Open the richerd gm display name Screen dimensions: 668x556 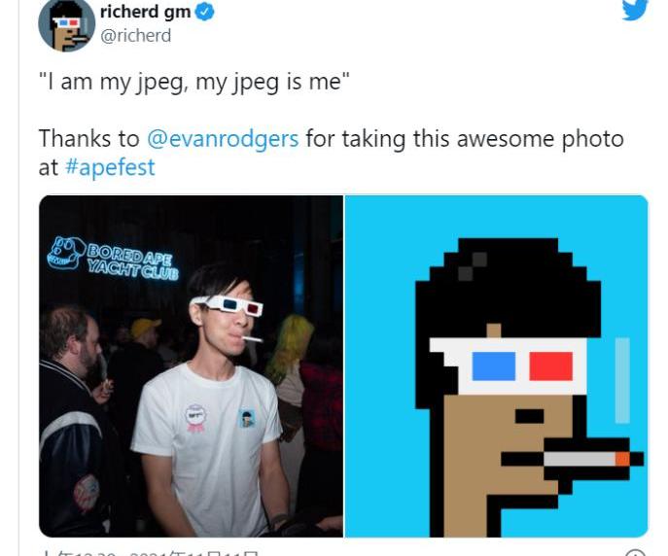(x=145, y=12)
